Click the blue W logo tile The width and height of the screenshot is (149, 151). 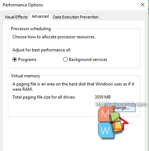[x=105, y=130]
